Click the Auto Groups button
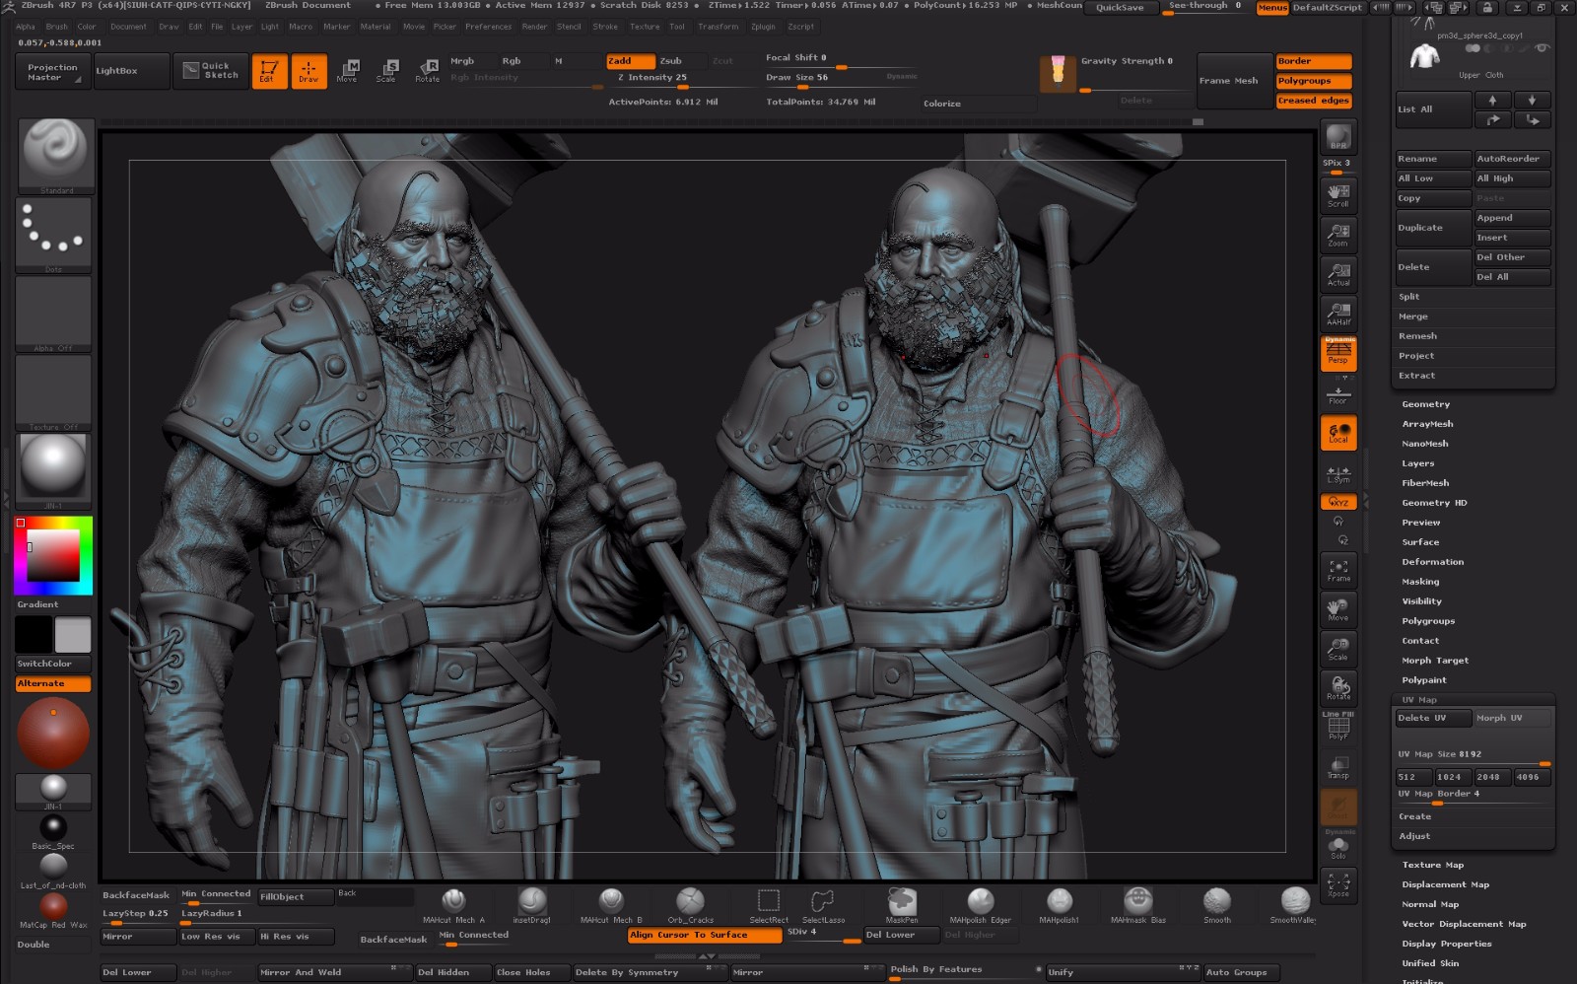The width and height of the screenshot is (1577, 984). [x=1240, y=972]
